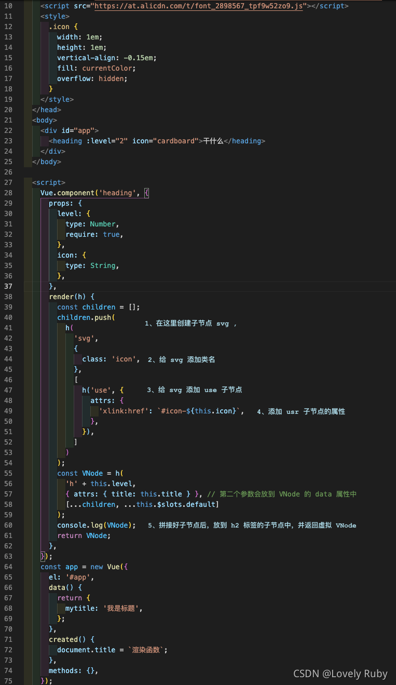The width and height of the screenshot is (396, 685).
Task: Click the "h('use', {" call
Action: [x=103, y=390]
